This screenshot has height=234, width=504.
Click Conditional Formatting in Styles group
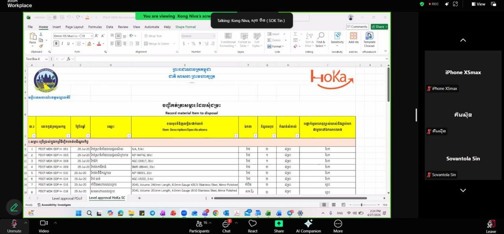(x=228, y=39)
